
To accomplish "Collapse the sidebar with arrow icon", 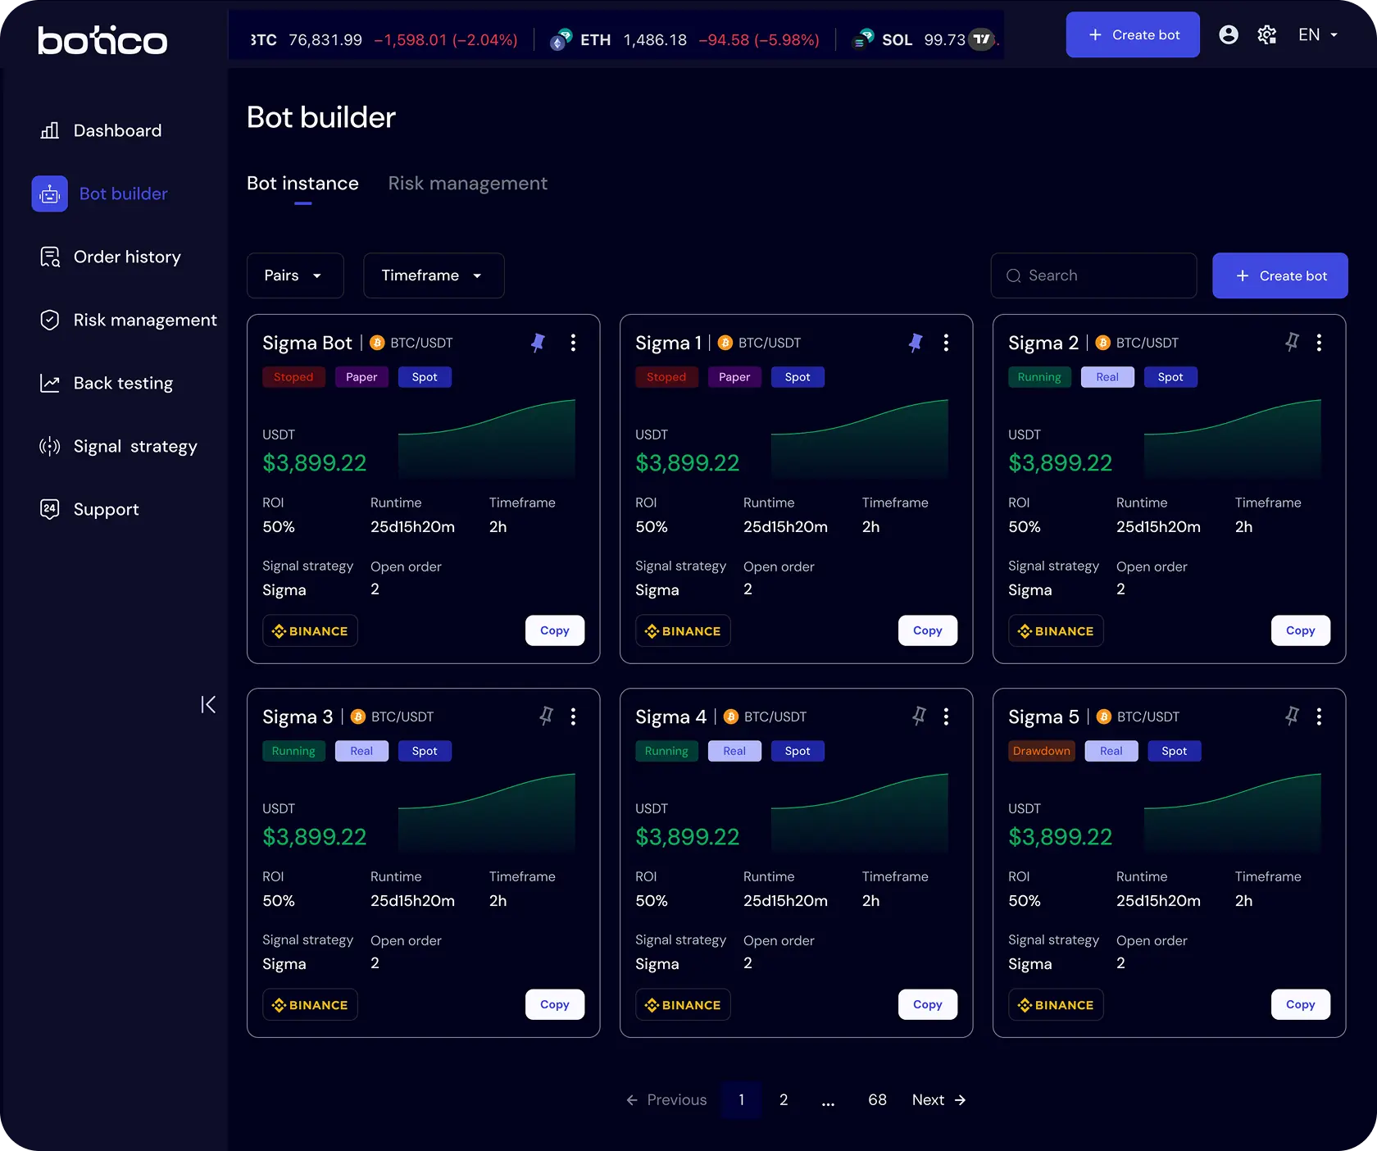I will pyautogui.click(x=208, y=704).
